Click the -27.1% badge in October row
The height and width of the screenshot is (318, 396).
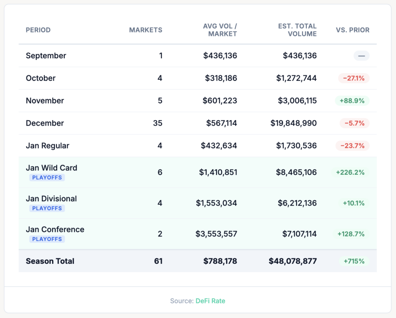(353, 78)
